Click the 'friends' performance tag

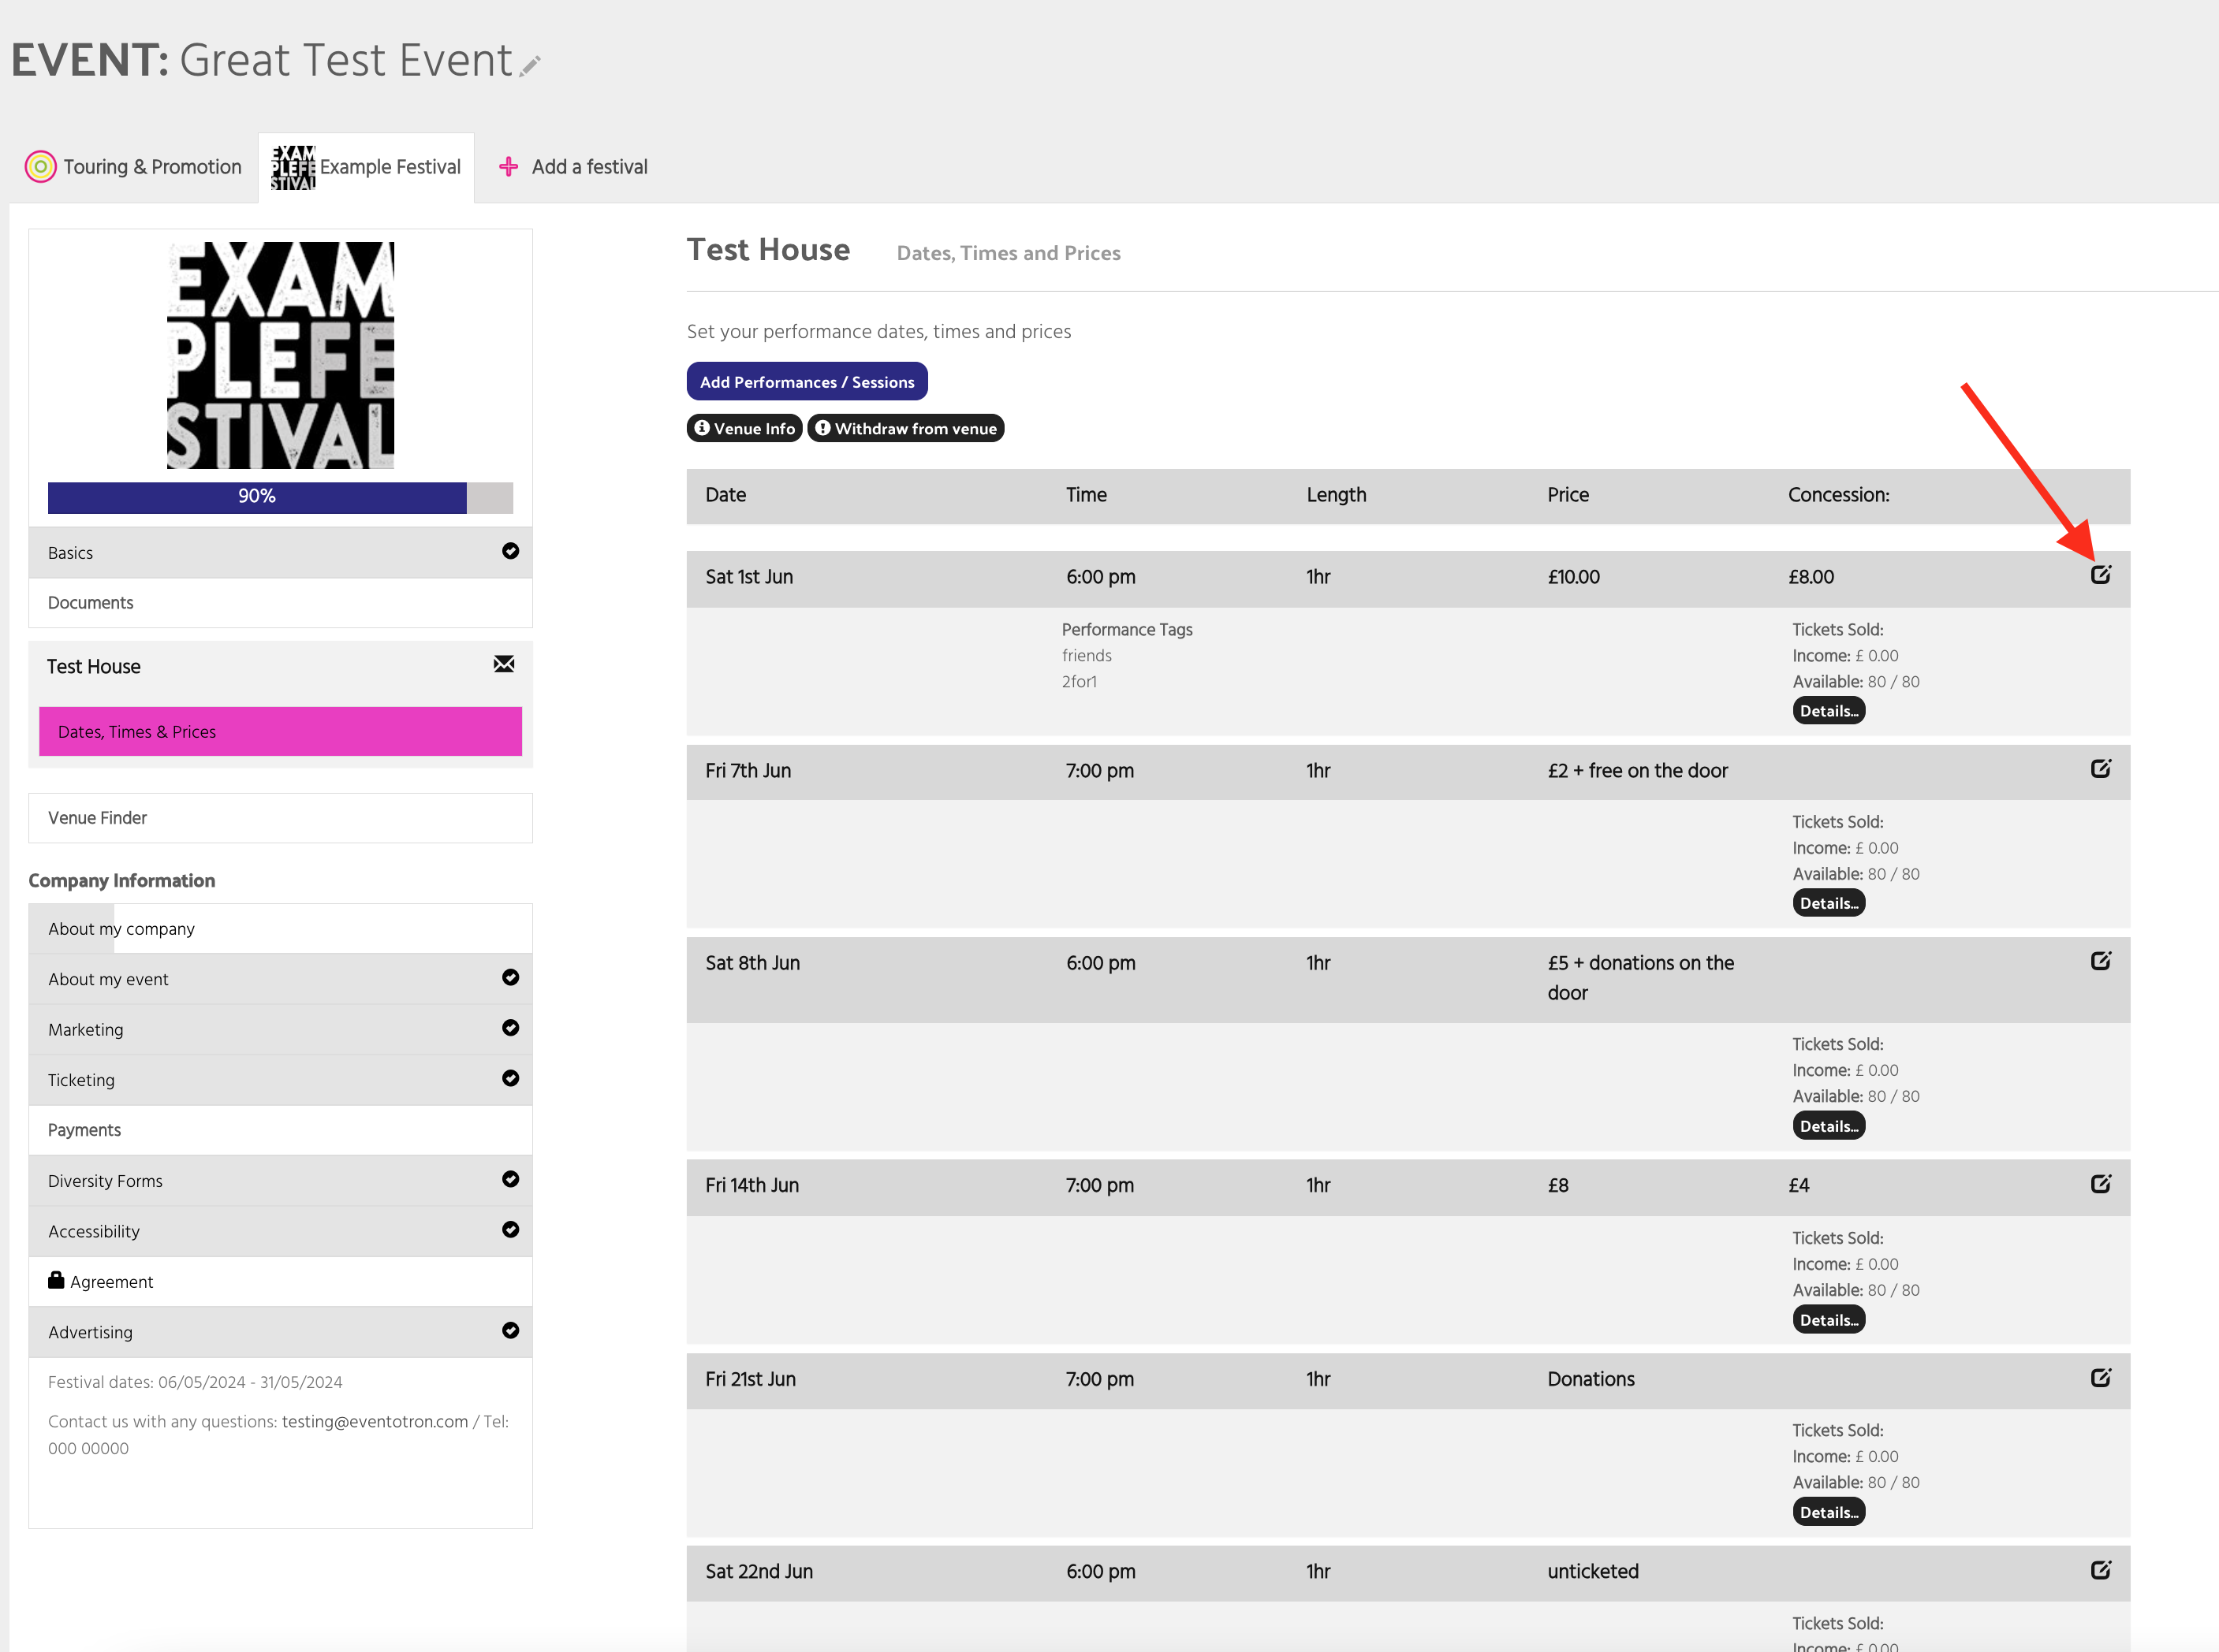click(x=1087, y=656)
